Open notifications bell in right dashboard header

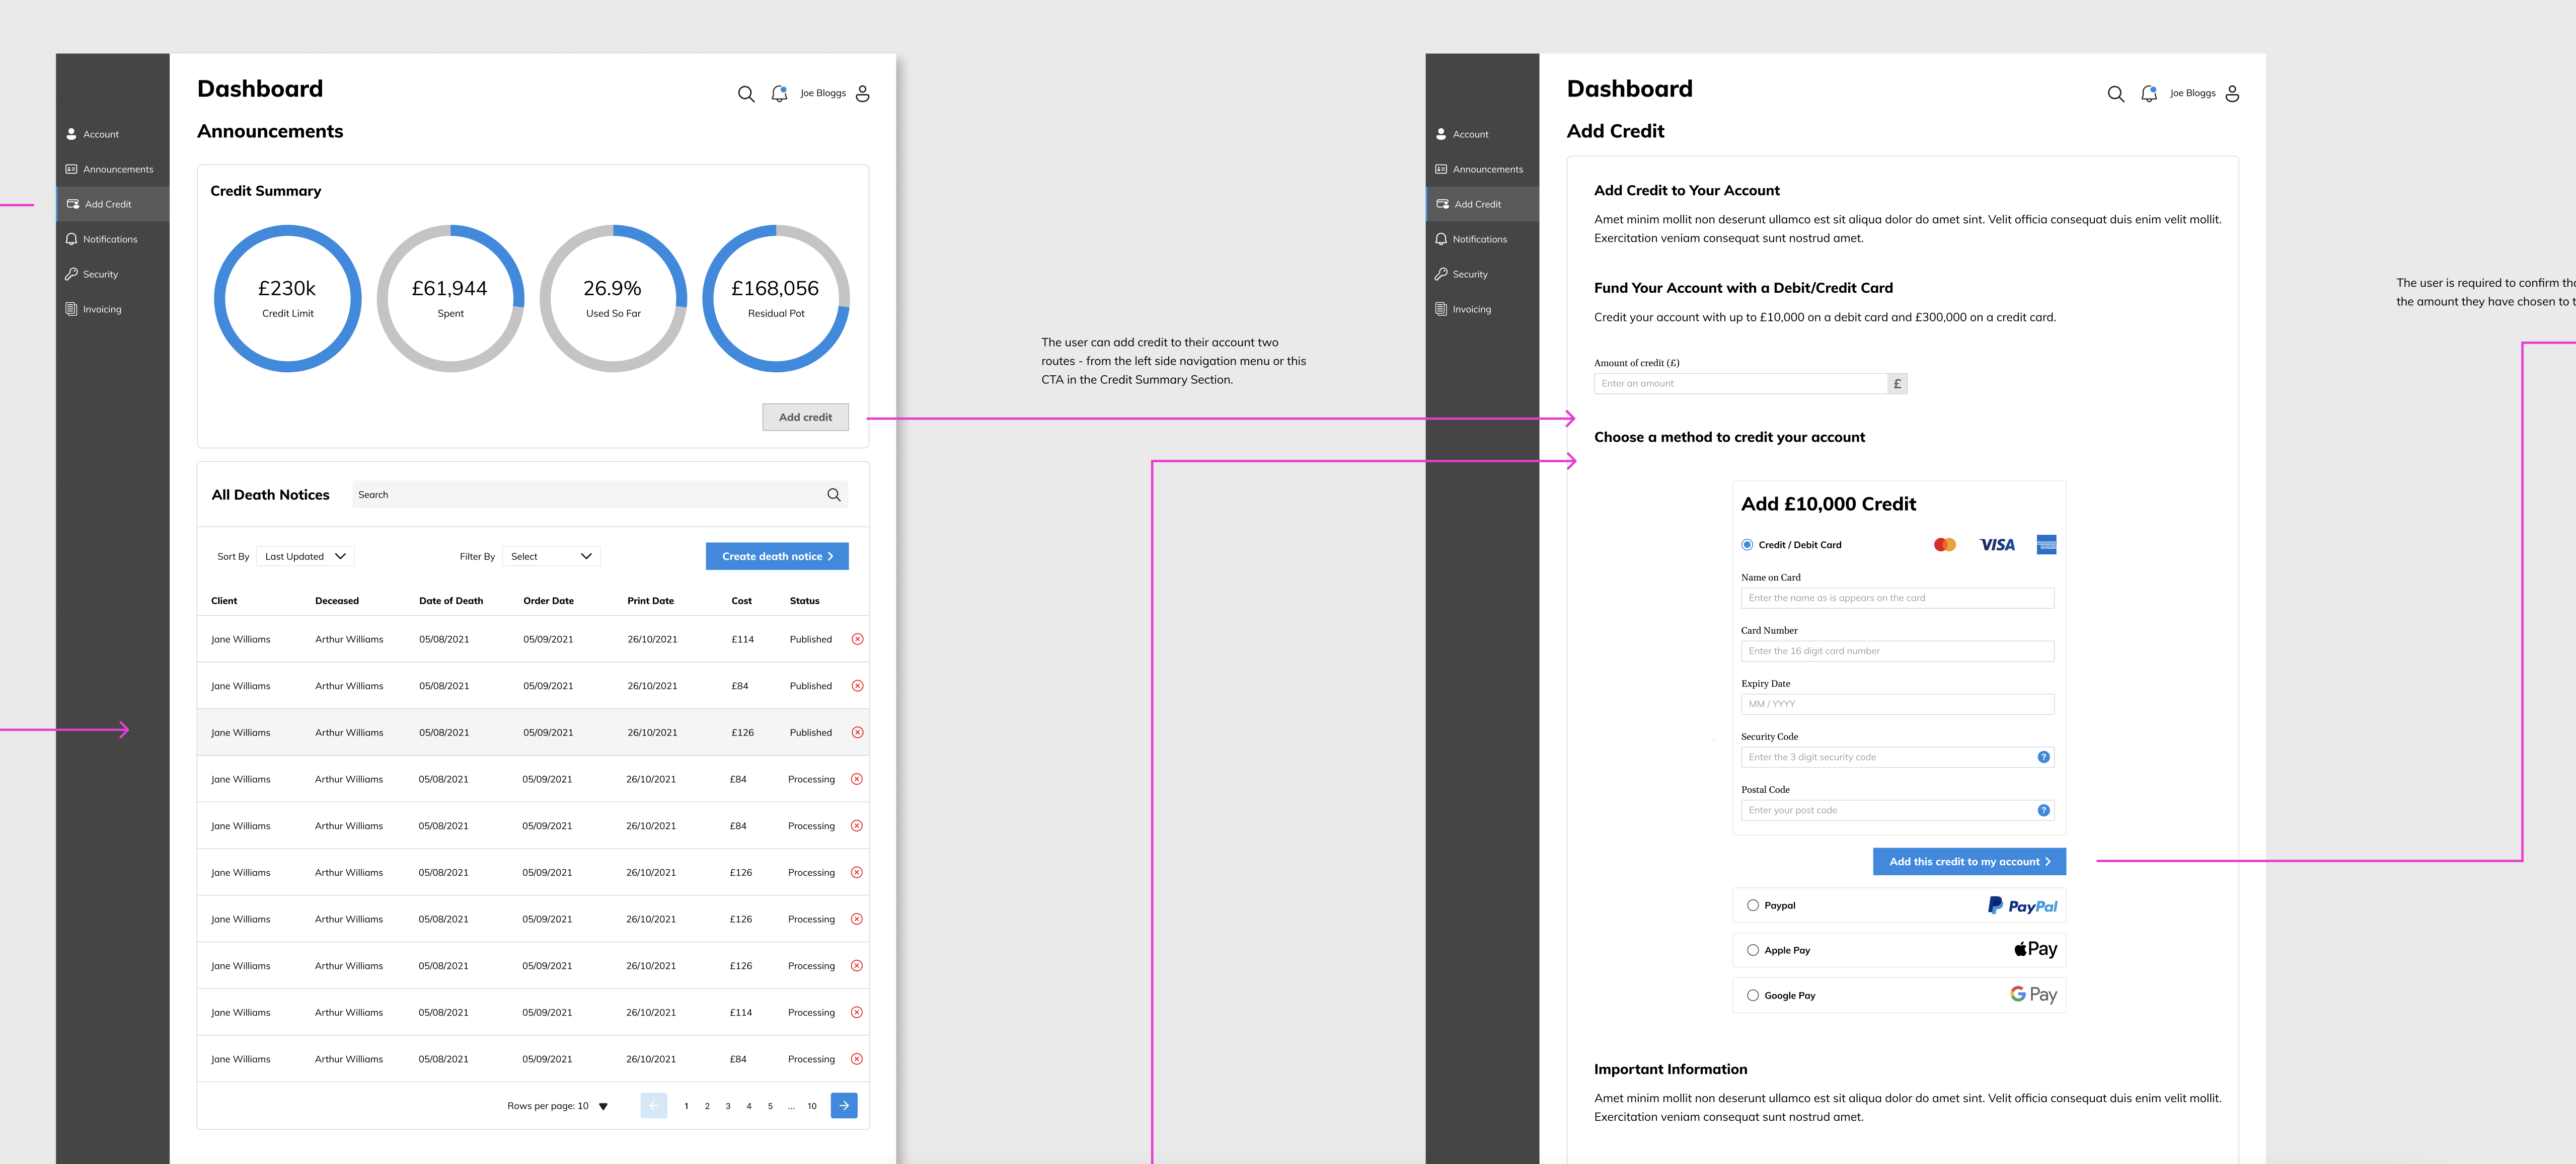tap(2148, 94)
